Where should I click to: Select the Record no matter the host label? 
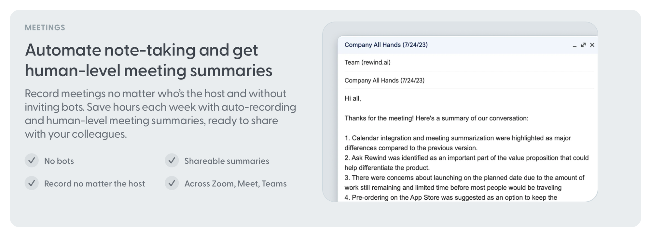[x=94, y=184]
